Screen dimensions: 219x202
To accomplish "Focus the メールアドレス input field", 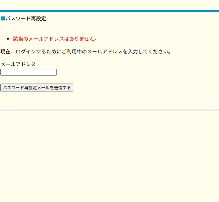I will pos(28,72).
